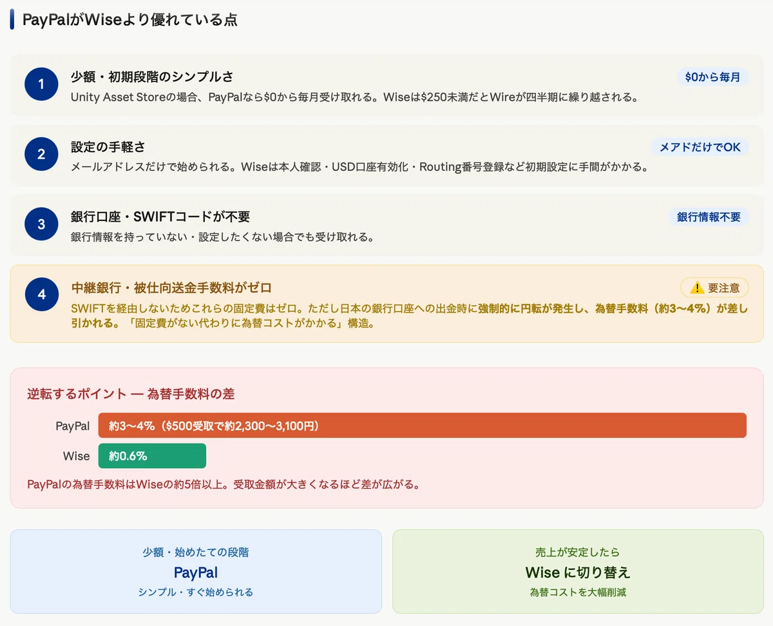773x626 pixels.
Task: Click the 'Wise に切り替え' card
Action: pos(578,571)
